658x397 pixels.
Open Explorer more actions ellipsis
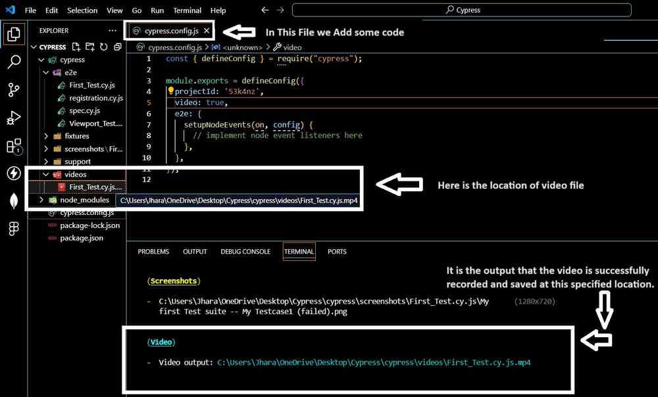(x=113, y=30)
